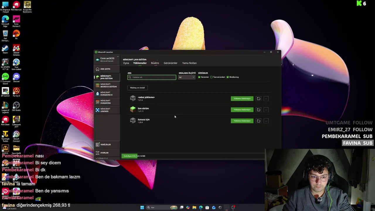Focus the Yükleme adı search field

152,77
